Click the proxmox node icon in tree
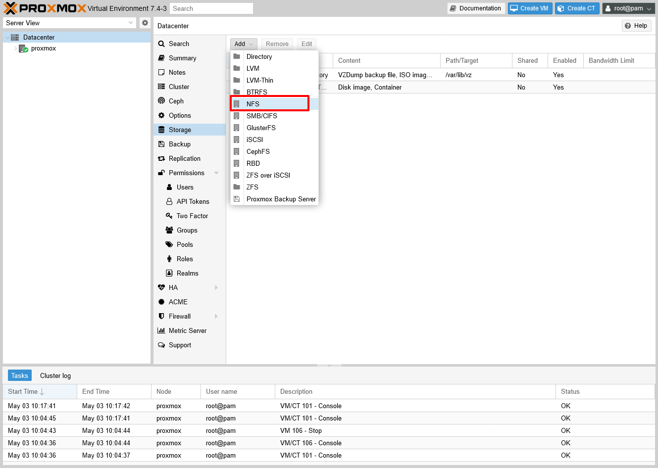Viewport: 658px width, 468px height. click(23, 48)
